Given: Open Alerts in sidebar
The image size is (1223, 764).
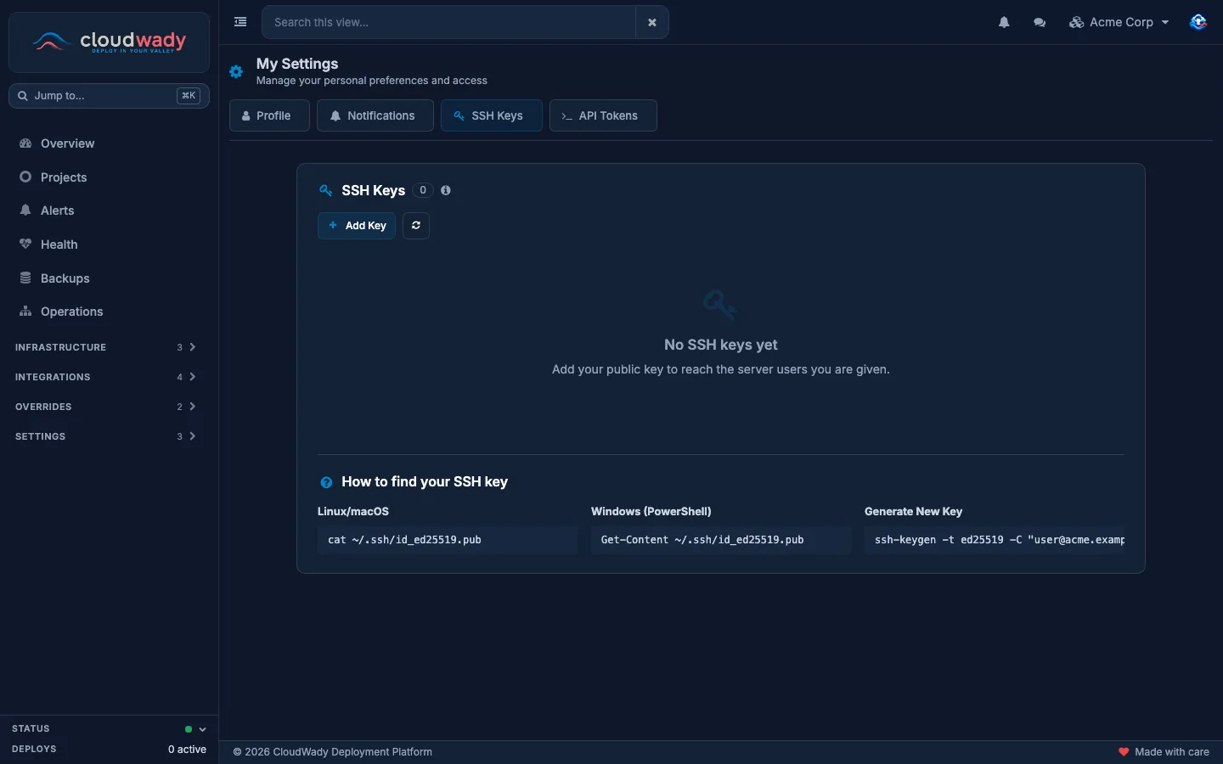Looking at the screenshot, I should (109, 211).
